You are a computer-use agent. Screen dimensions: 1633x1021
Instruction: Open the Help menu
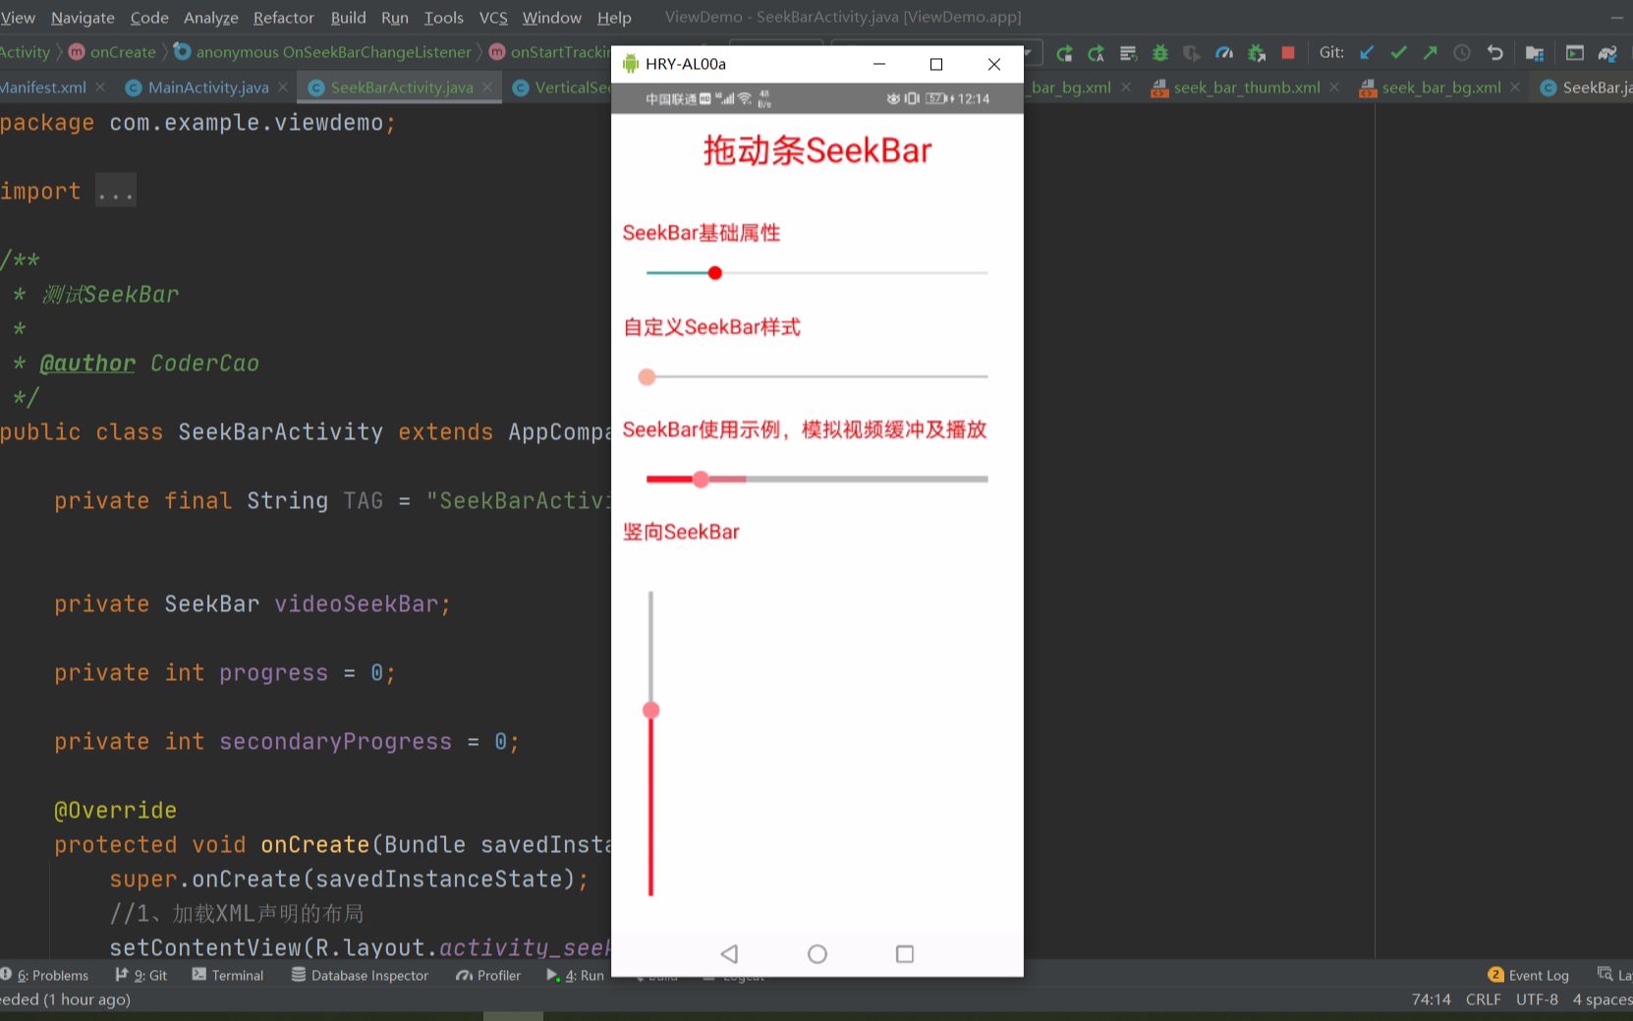tap(614, 18)
